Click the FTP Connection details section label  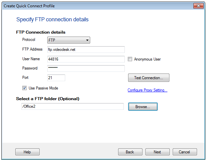[x=41, y=32]
